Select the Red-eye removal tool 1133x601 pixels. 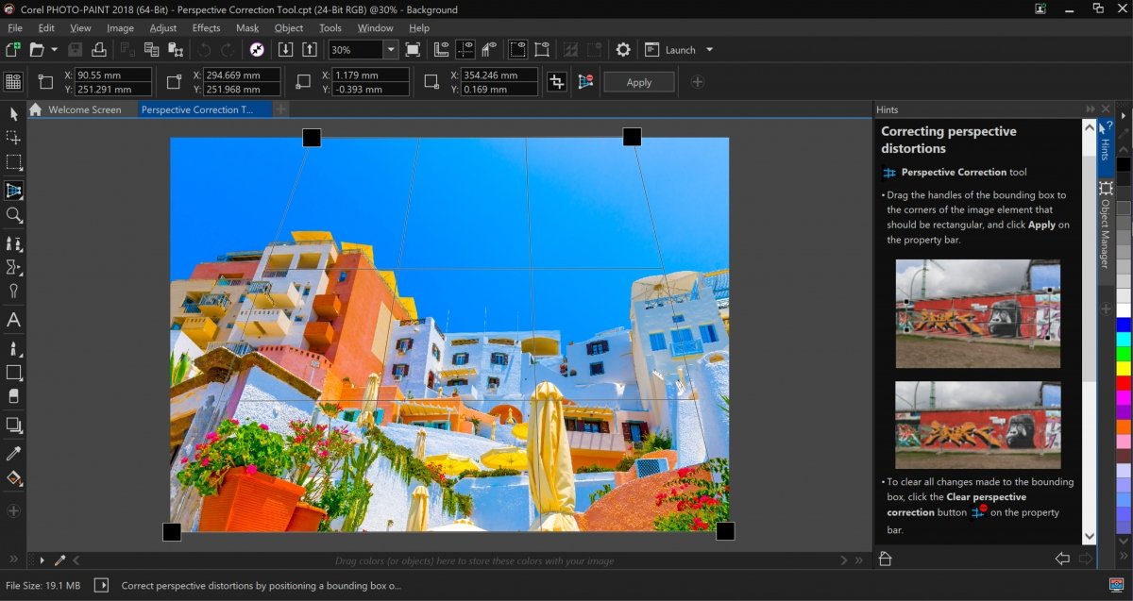click(x=13, y=292)
